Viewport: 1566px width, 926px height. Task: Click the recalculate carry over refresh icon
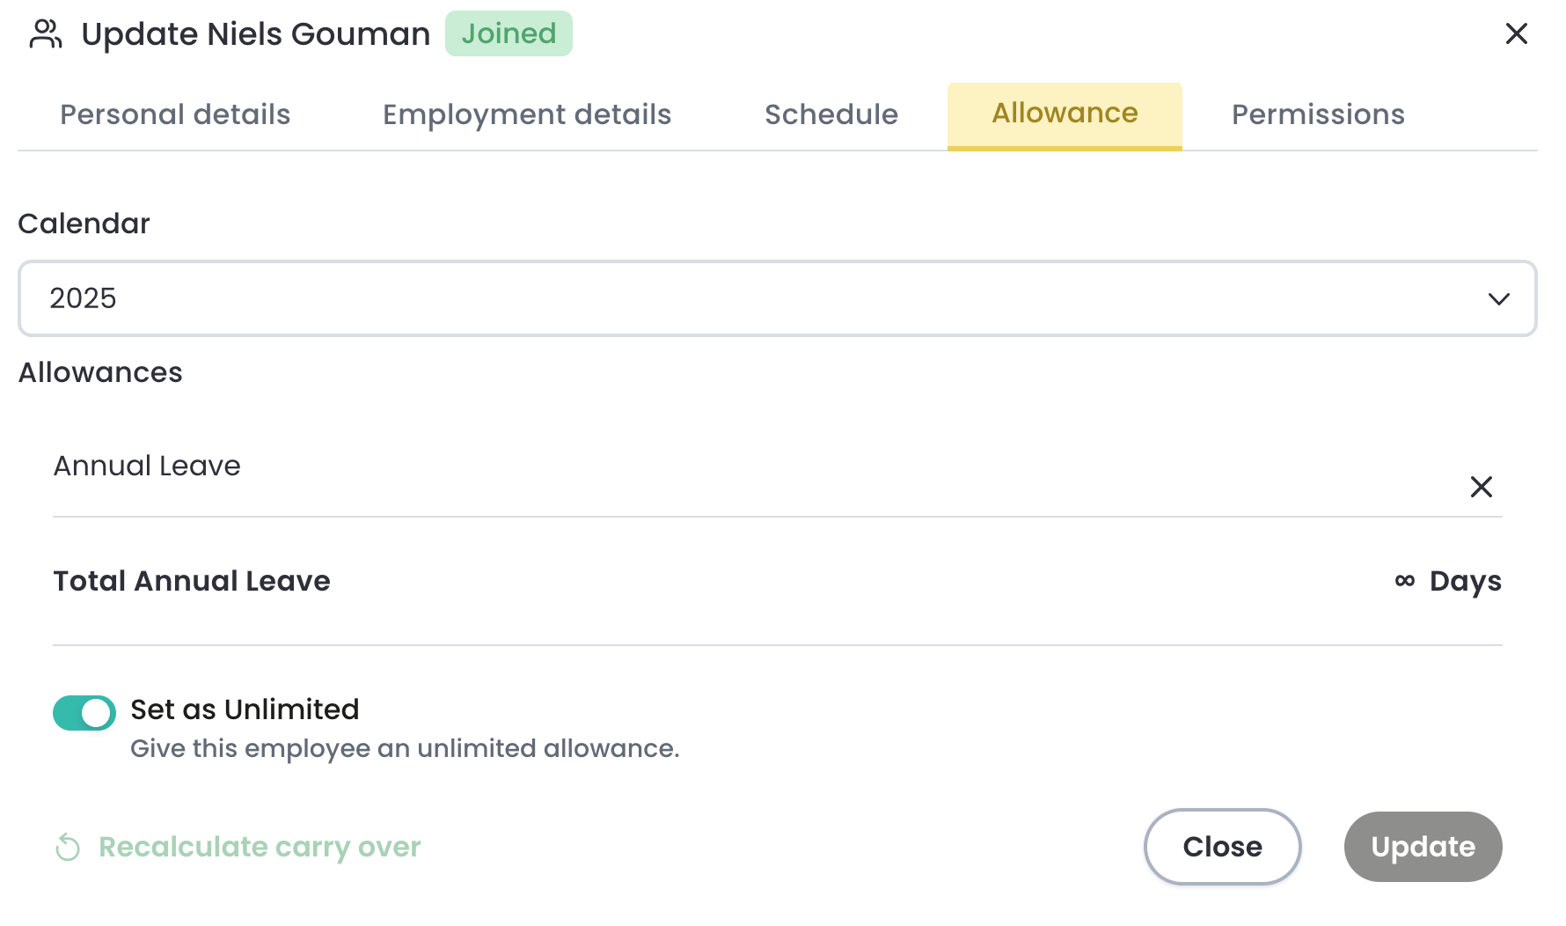(68, 848)
